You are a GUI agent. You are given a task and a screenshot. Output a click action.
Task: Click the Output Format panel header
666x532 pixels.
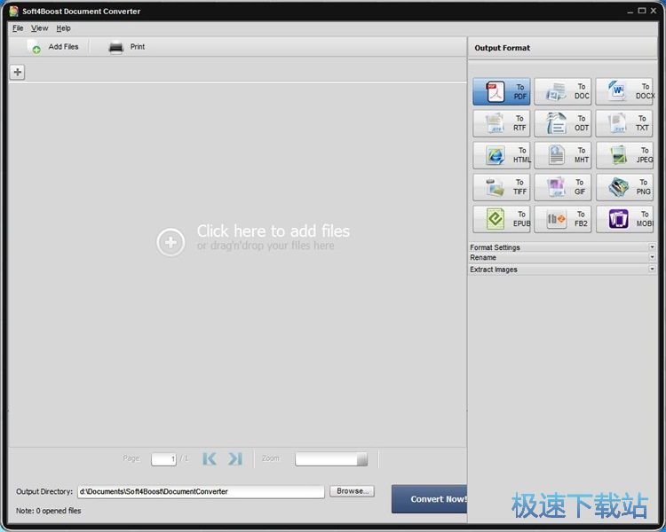[562, 48]
